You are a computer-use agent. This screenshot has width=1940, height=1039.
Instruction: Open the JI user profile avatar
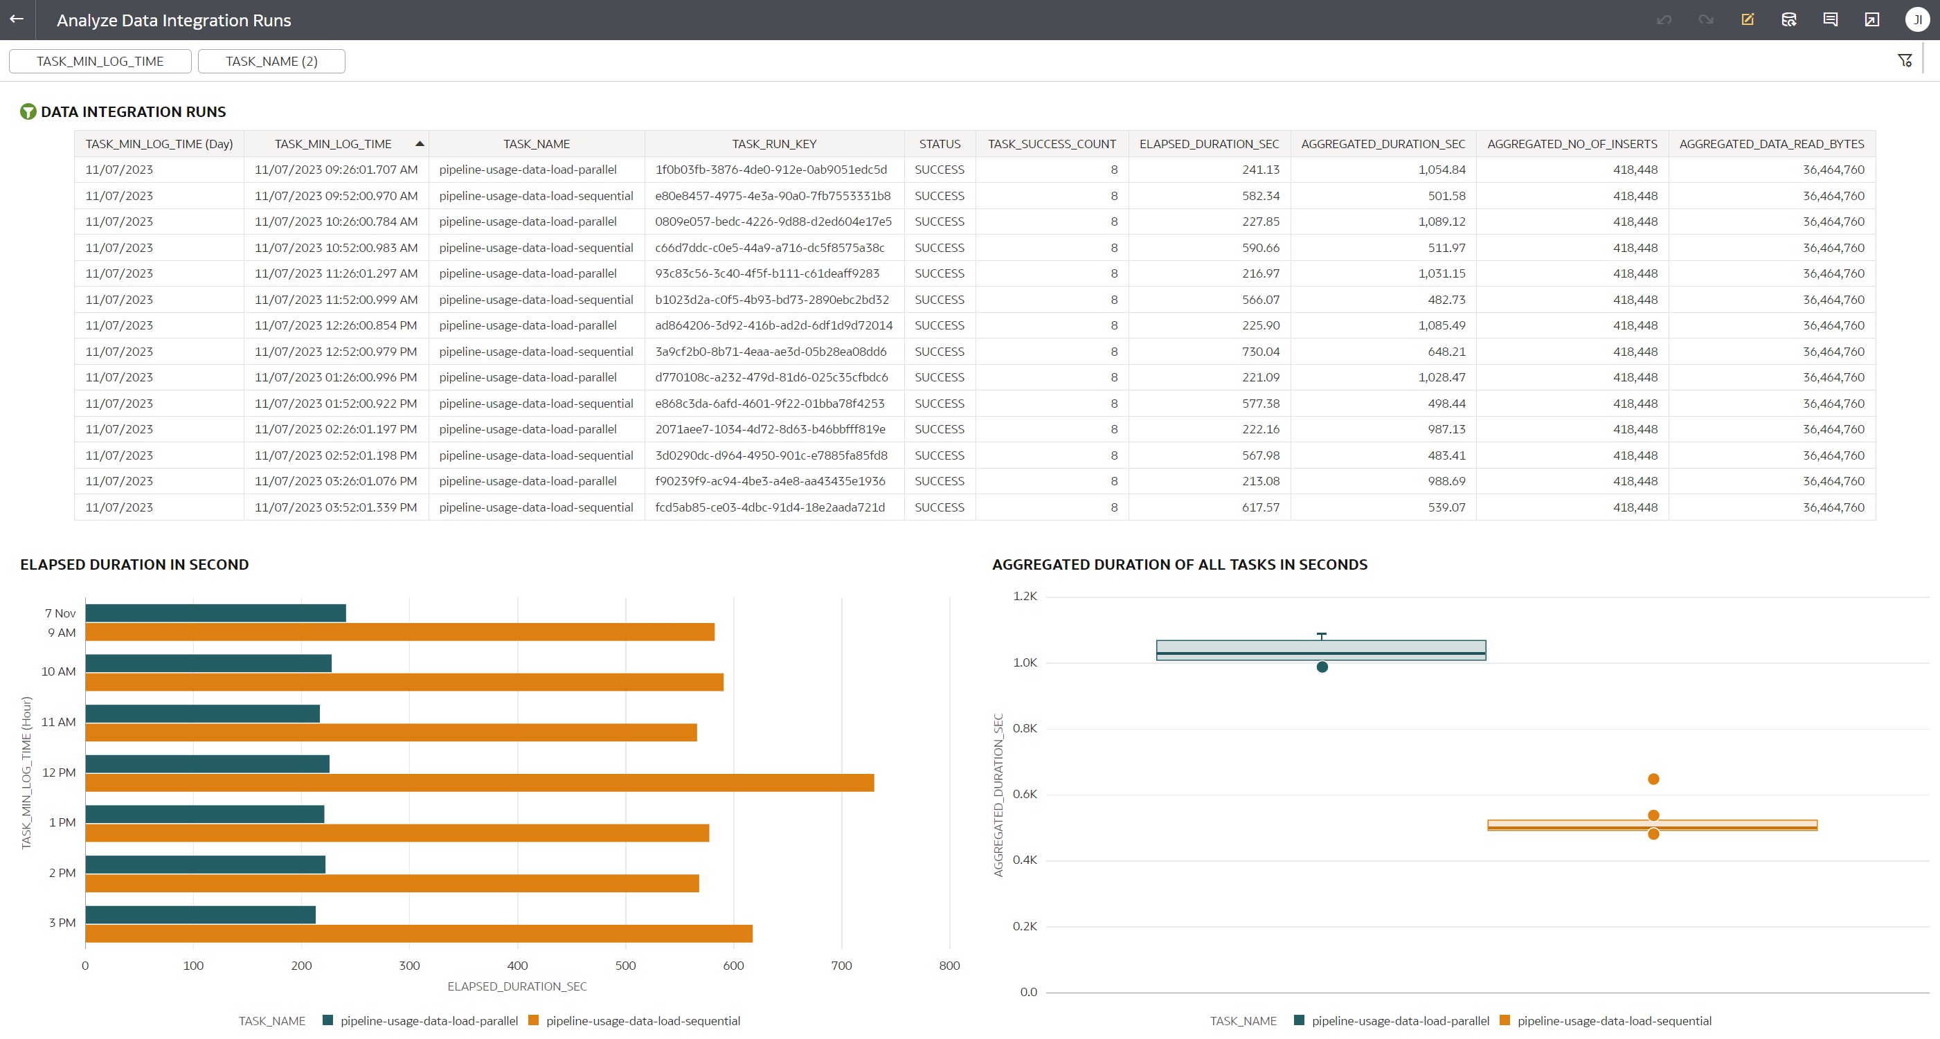1917,19
